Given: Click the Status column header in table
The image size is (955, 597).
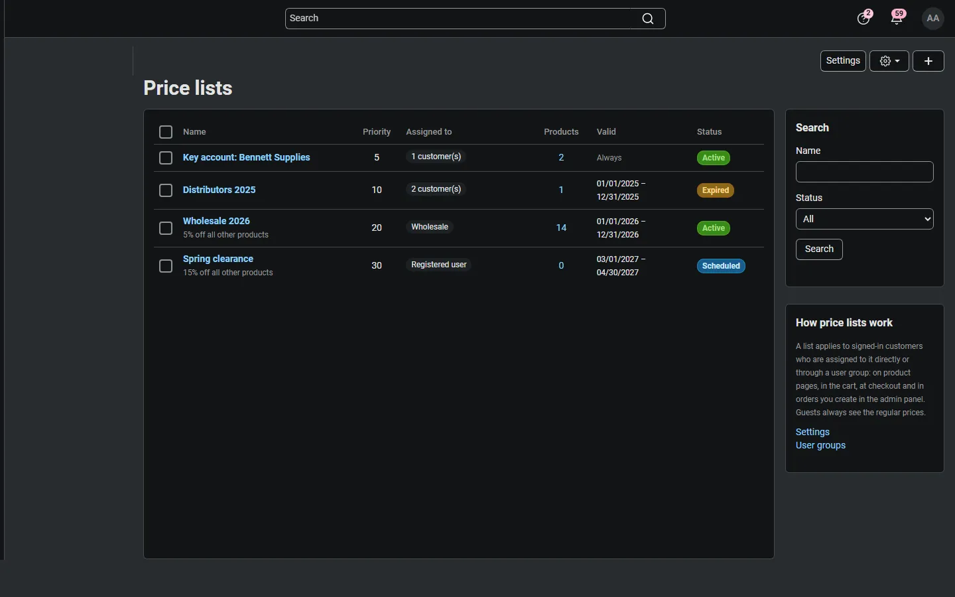Looking at the screenshot, I should 710,132.
